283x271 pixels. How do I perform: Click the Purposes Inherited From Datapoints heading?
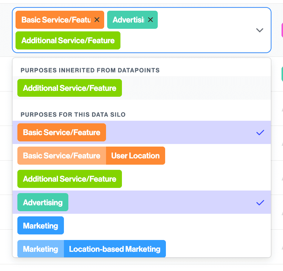coord(90,70)
